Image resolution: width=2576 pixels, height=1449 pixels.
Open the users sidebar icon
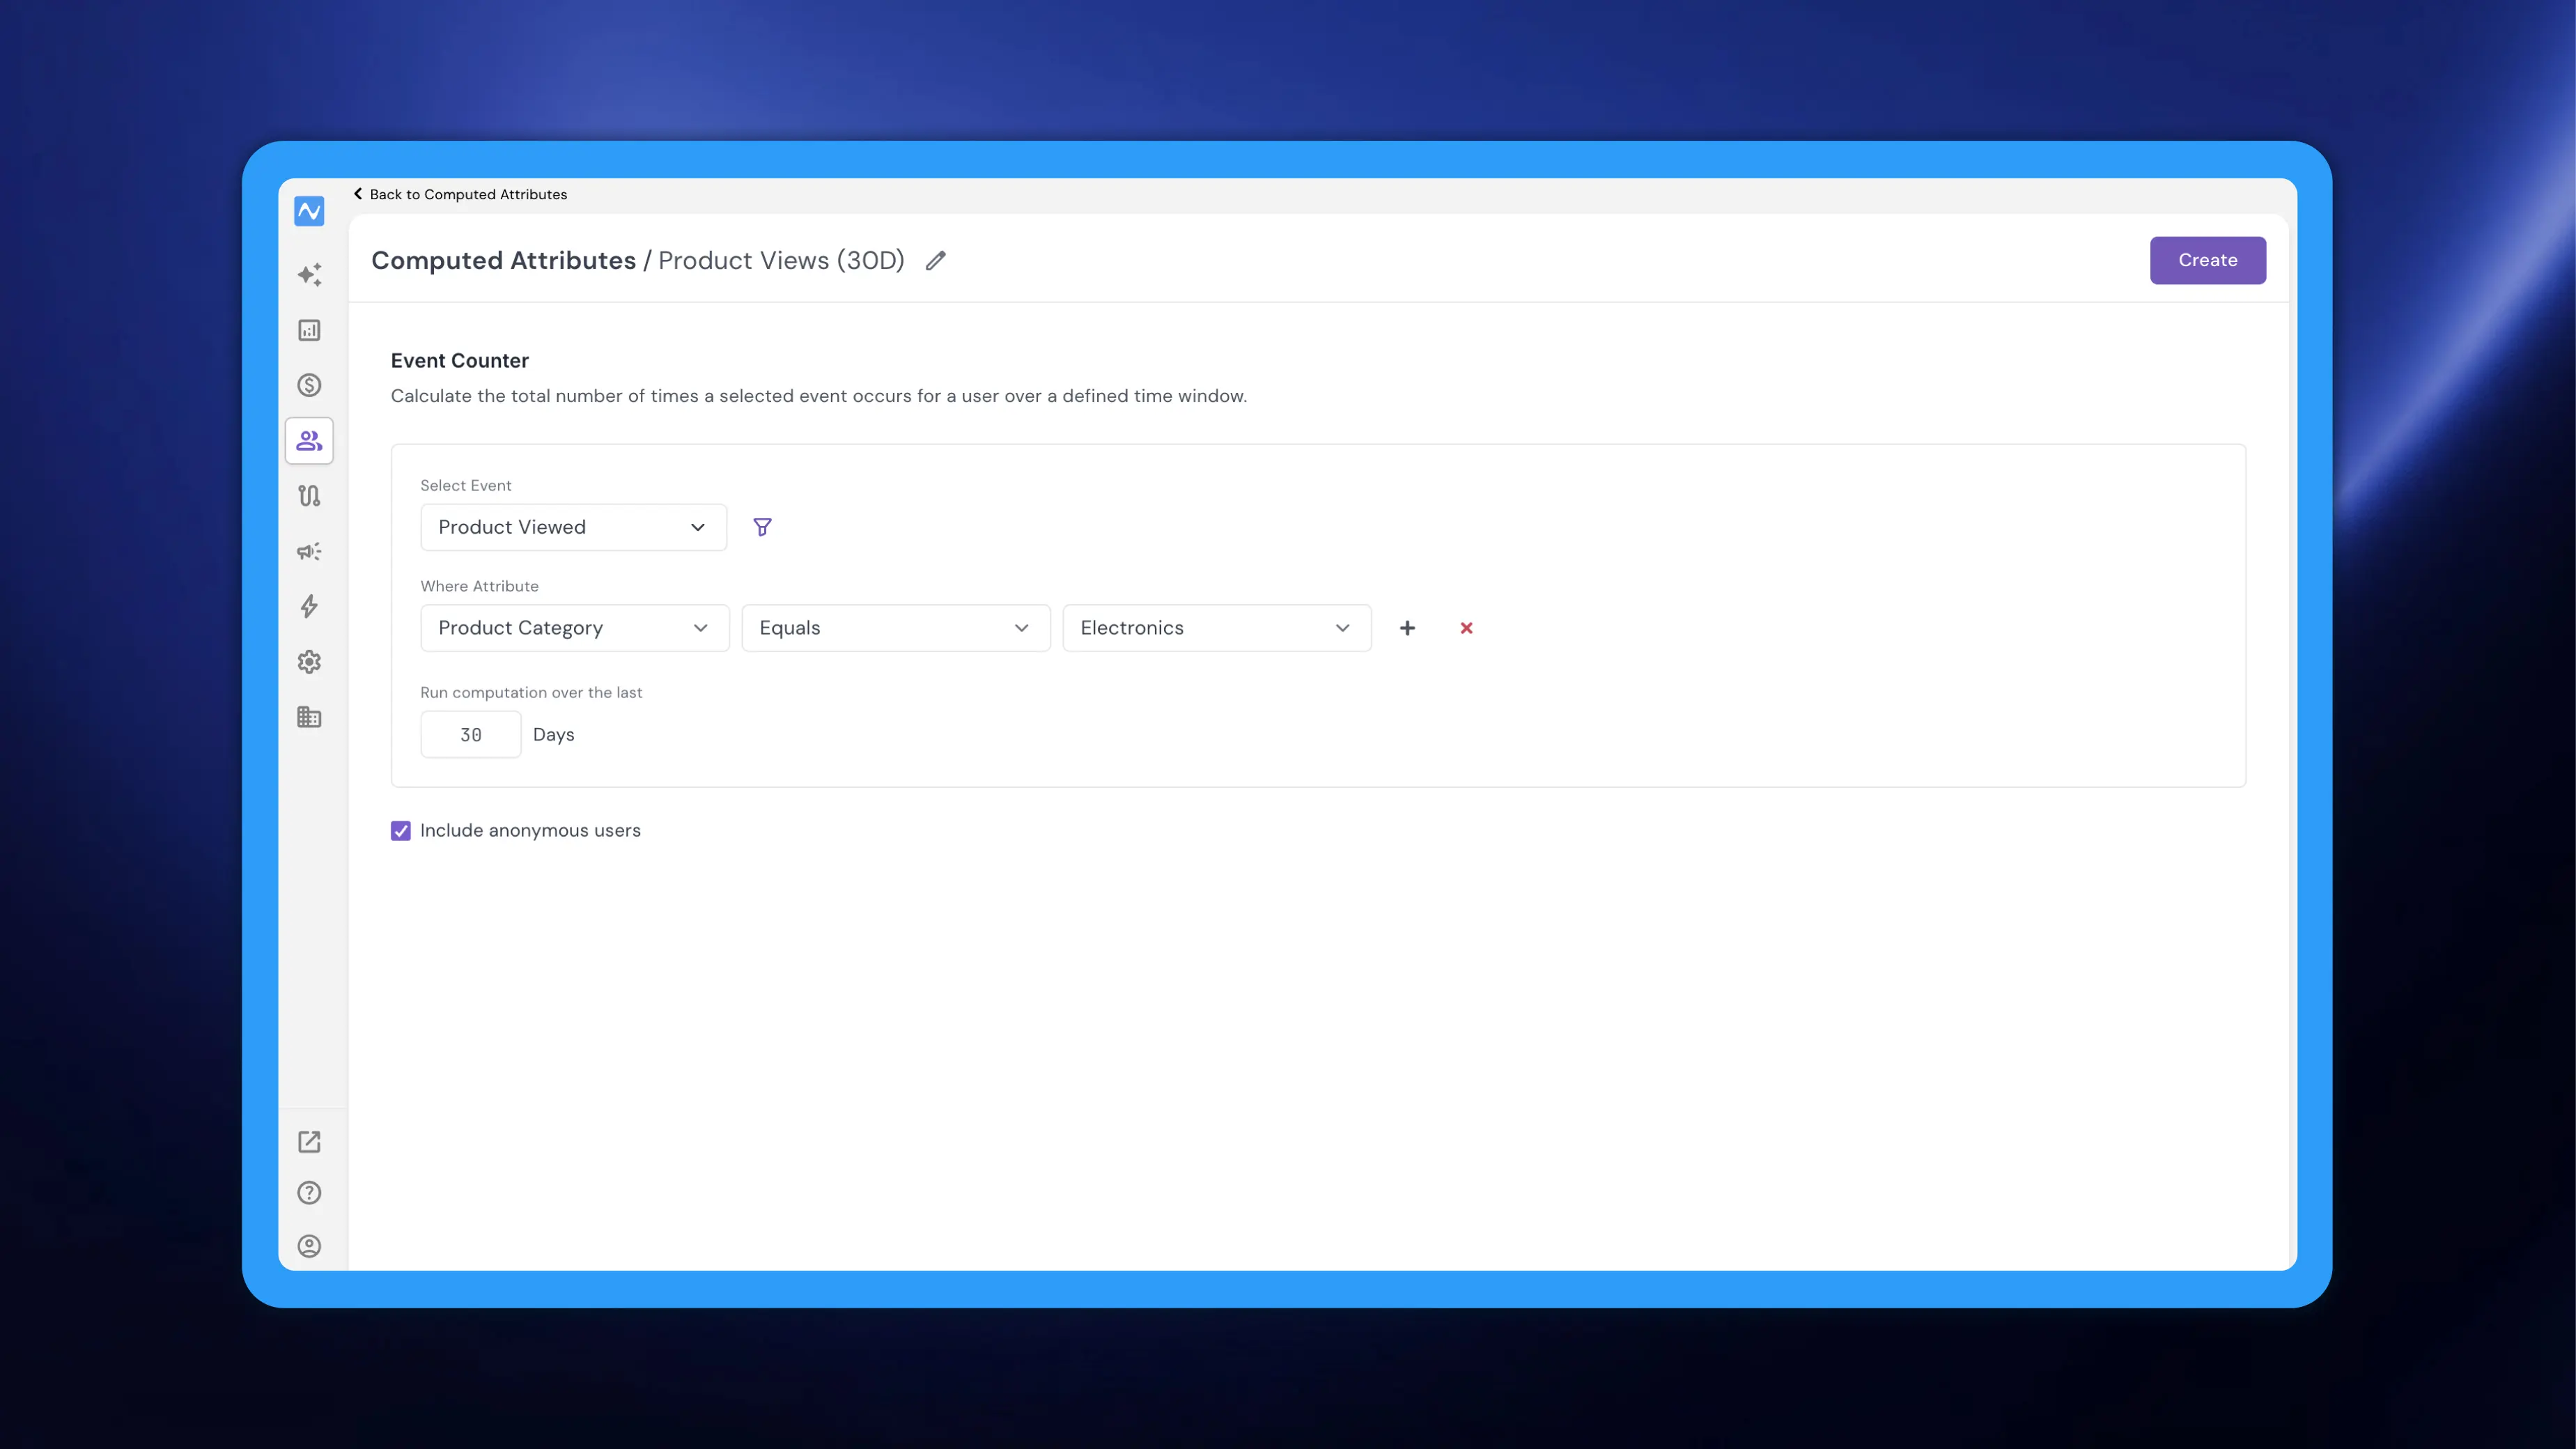309,440
